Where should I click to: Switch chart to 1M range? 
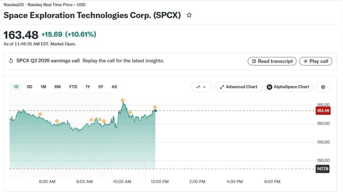(x=43, y=87)
